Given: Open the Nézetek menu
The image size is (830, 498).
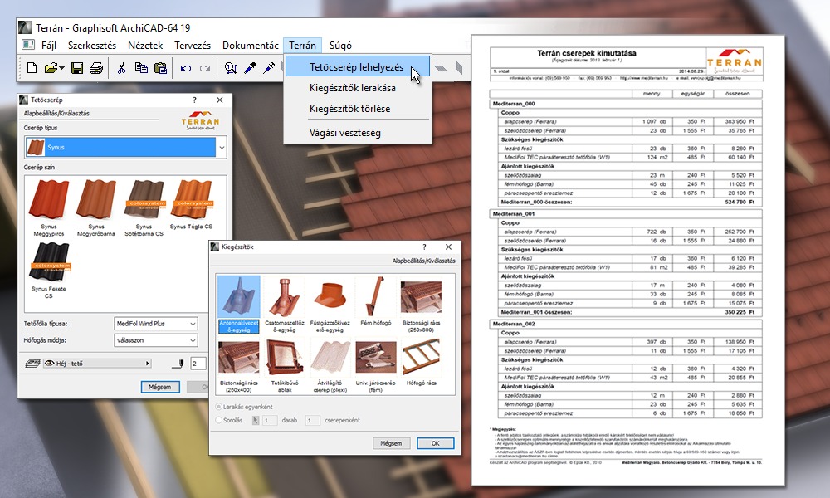Looking at the screenshot, I should (145, 46).
